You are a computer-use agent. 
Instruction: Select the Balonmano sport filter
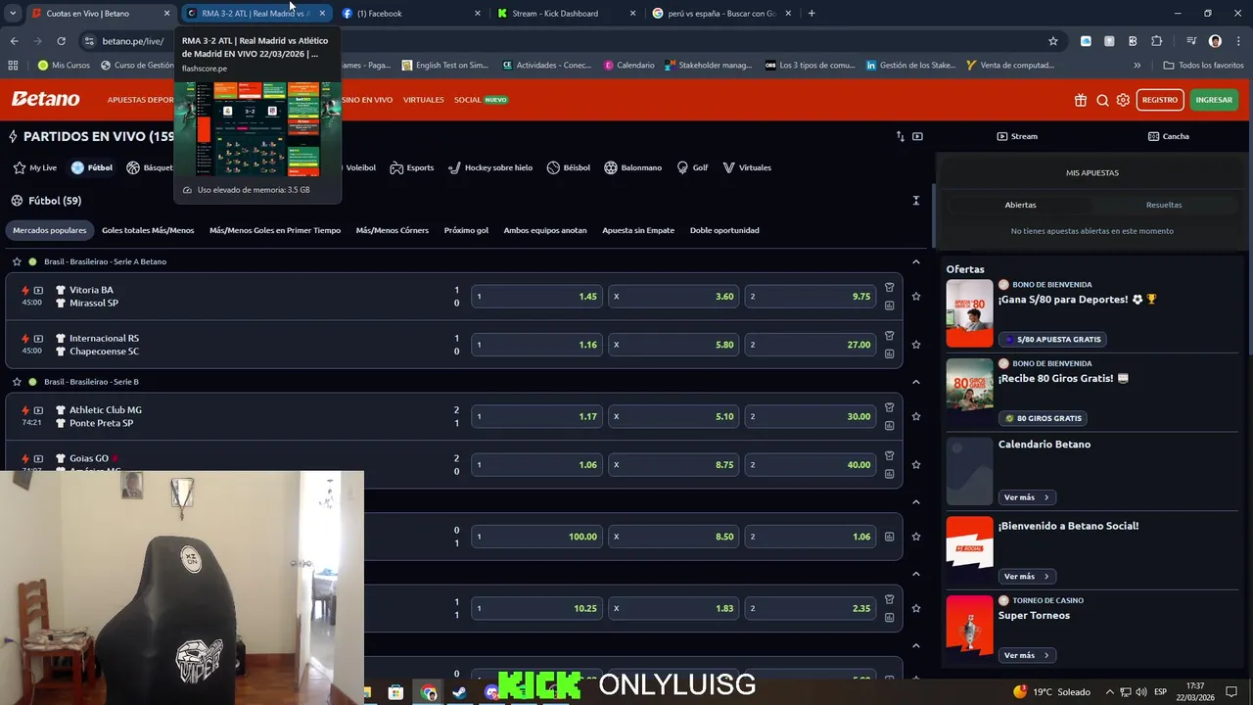[633, 167]
